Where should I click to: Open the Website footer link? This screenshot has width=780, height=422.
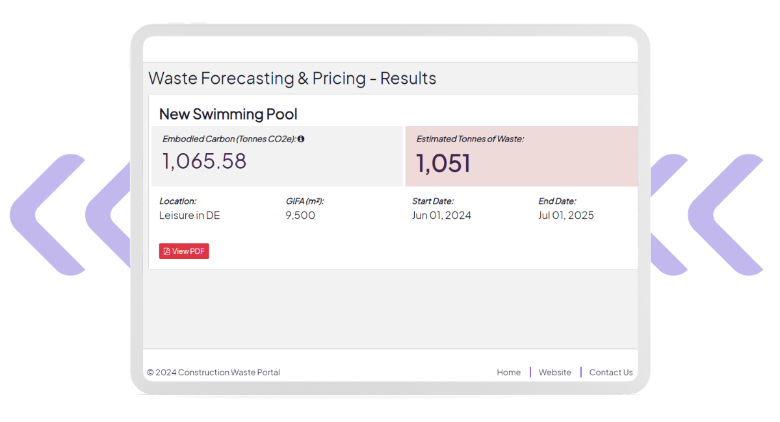[554, 373]
